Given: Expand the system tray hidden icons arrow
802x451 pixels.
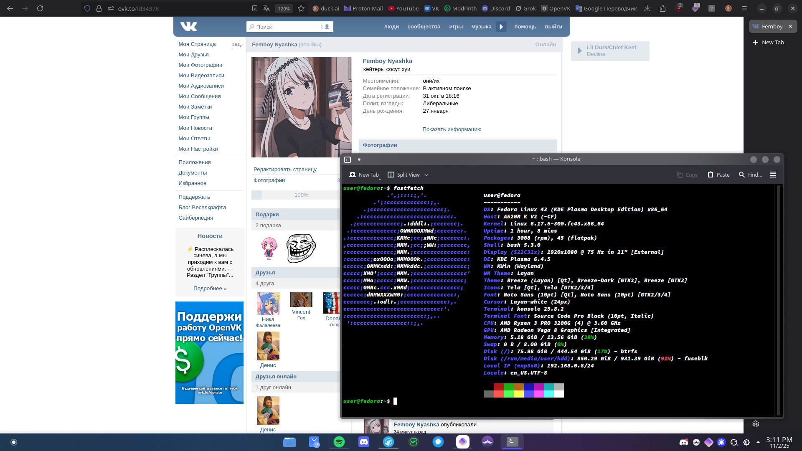Looking at the screenshot, I should [758, 442].
